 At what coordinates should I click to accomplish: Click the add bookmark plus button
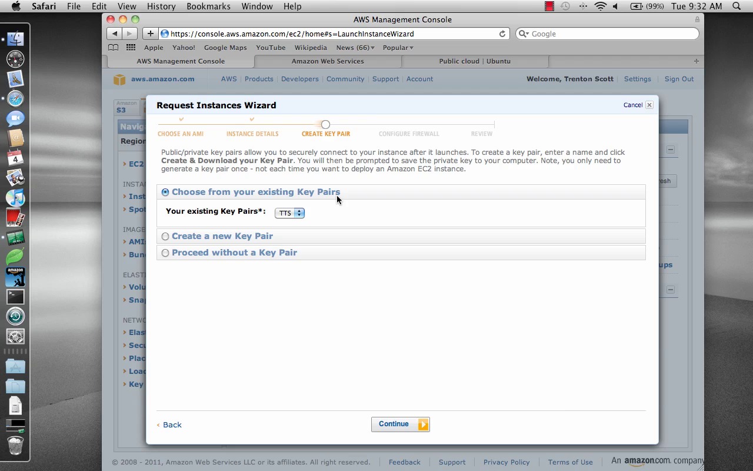(150, 34)
